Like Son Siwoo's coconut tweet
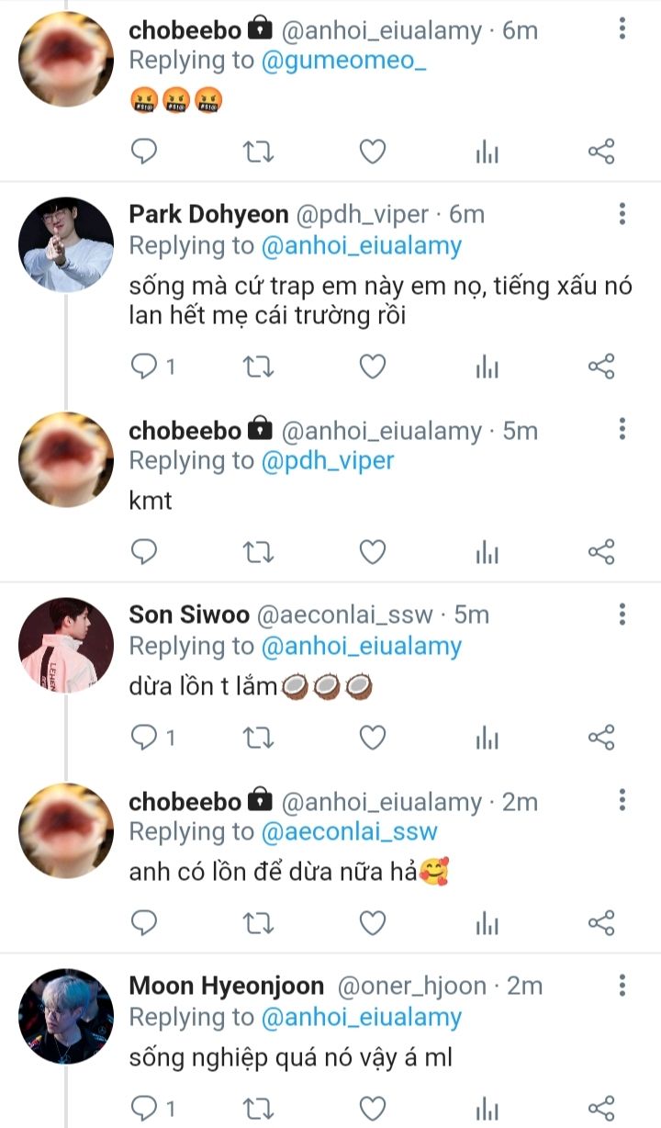 pyautogui.click(x=372, y=737)
